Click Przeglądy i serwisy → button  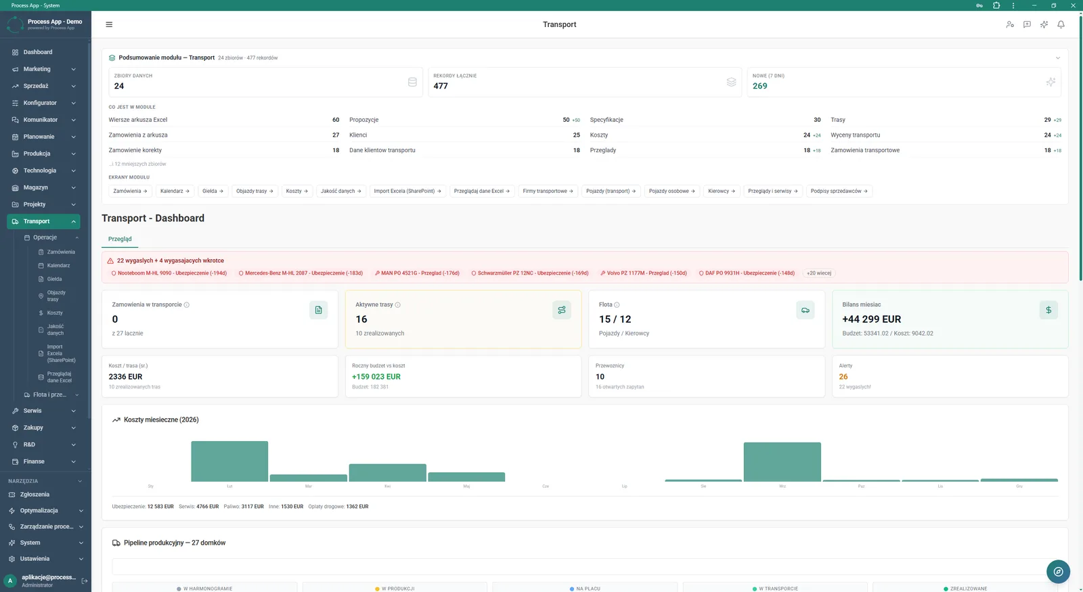[773, 191]
